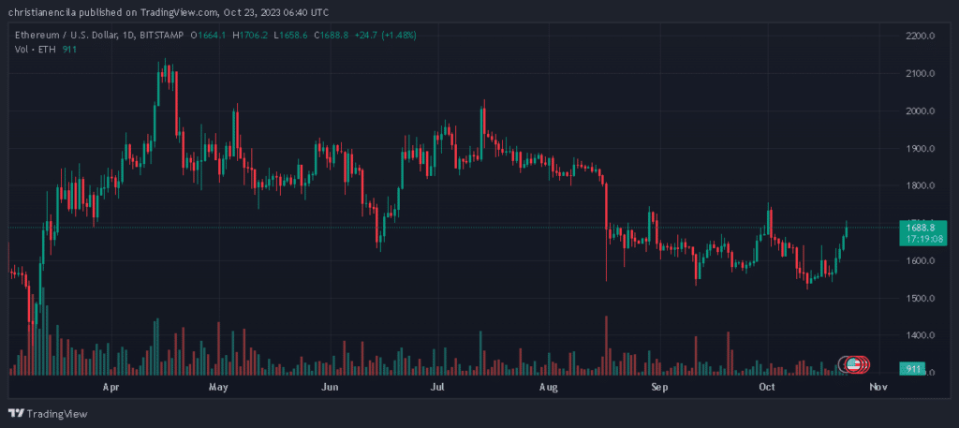Click the 2000.0 price scale label
The width and height of the screenshot is (959, 428).
[921, 111]
